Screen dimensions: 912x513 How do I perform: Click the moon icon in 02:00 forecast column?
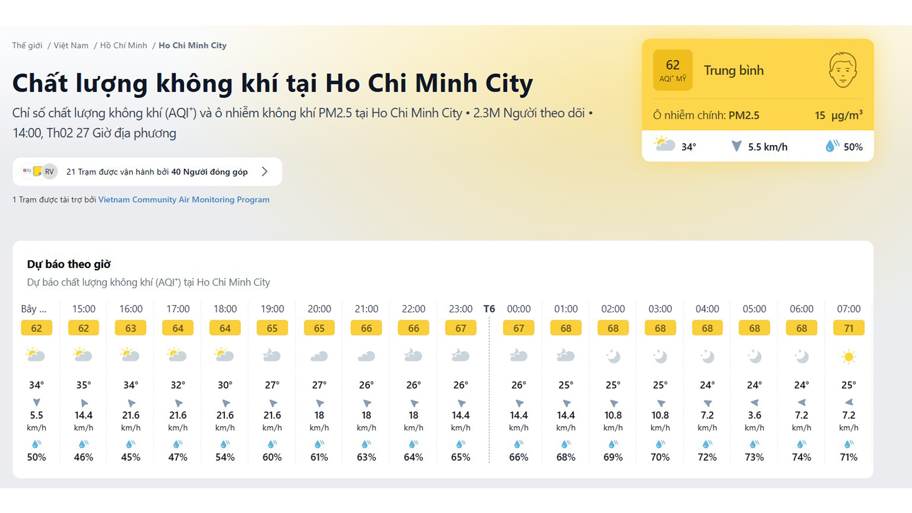613,356
